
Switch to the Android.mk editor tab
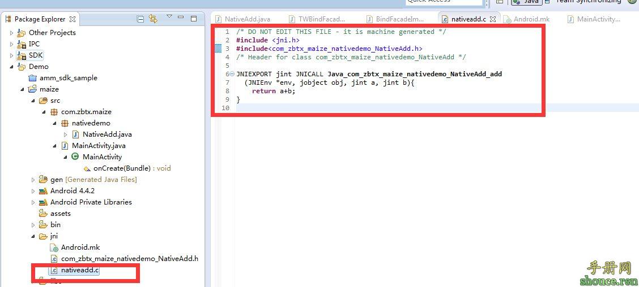click(531, 19)
